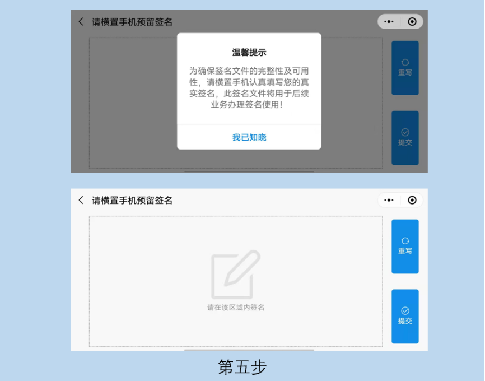This screenshot has height=381, width=485.
Task: Tap the circle close icon in the top screen
Action: [412, 22]
